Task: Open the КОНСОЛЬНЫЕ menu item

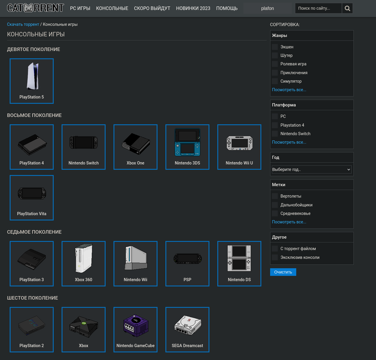Action: point(112,8)
